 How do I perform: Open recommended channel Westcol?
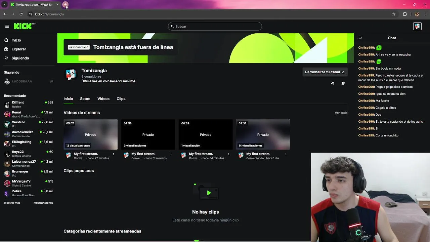click(28, 124)
